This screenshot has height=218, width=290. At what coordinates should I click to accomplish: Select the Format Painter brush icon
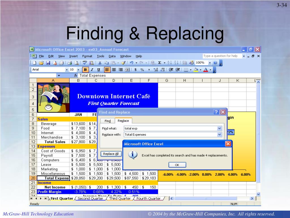pyautogui.click(x=123, y=63)
